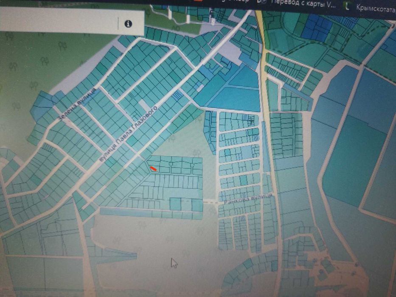Click the 'вулиця Павла Глазового' street label
396x297 pixels.
(128, 134)
